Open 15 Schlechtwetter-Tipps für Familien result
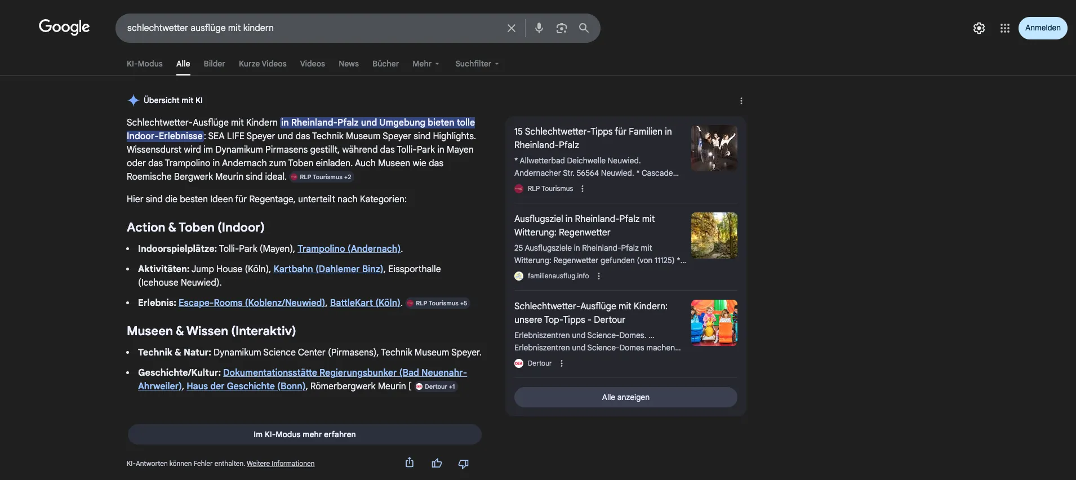The image size is (1076, 480). click(593, 138)
